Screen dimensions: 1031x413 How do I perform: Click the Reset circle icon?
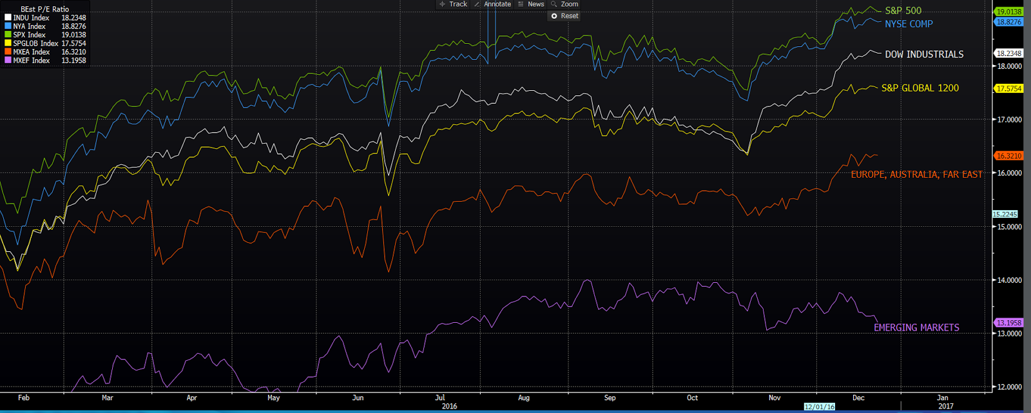pos(554,15)
